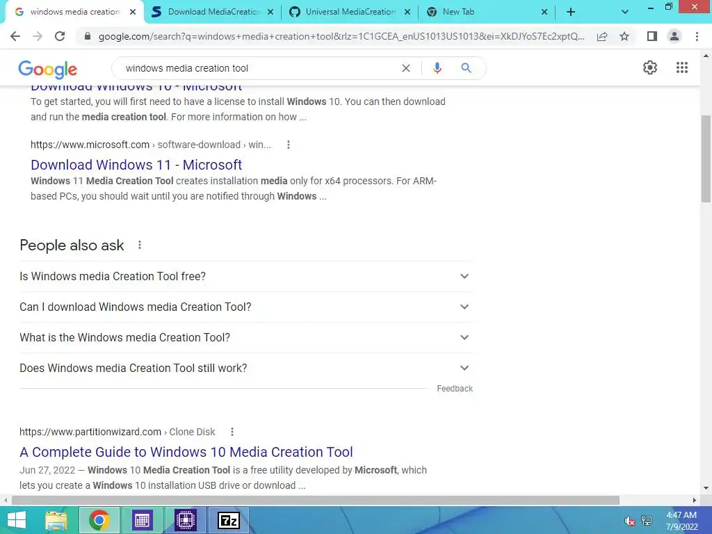Click the Chrome address bar URL
The height and width of the screenshot is (534, 712).
coord(341,36)
